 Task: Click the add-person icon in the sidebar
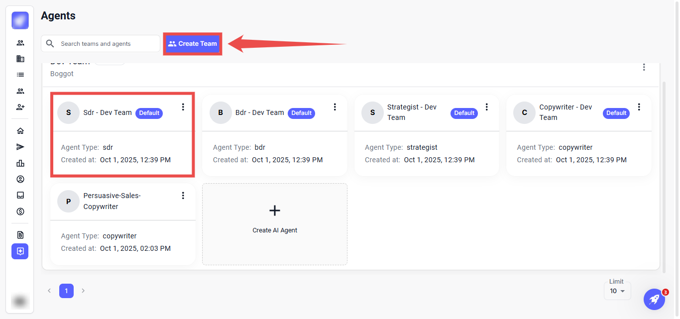20,107
